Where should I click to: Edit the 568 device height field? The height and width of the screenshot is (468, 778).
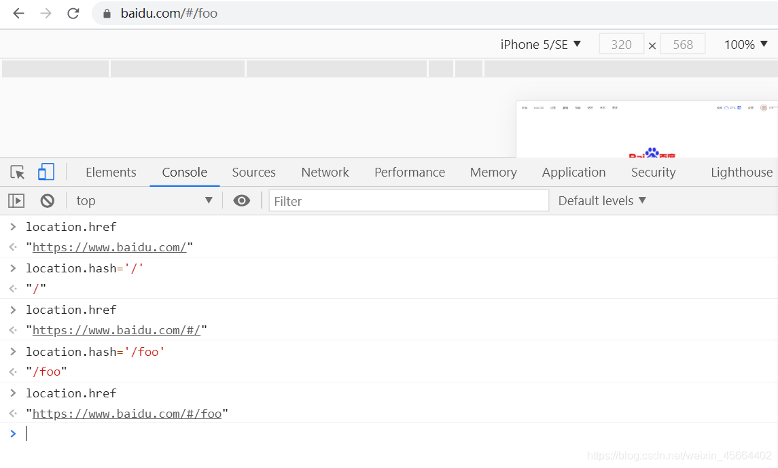click(683, 45)
